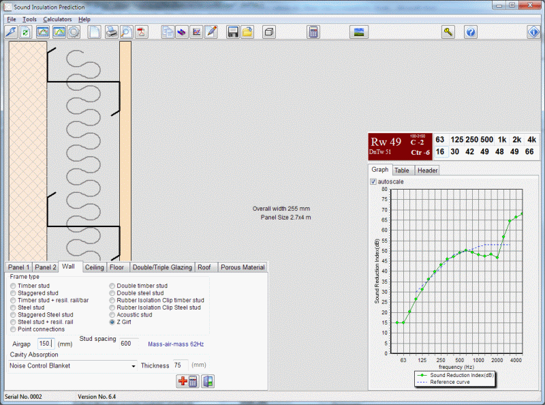
Task: Select Timber stud + resil. rail/bar option
Action: 49,300
